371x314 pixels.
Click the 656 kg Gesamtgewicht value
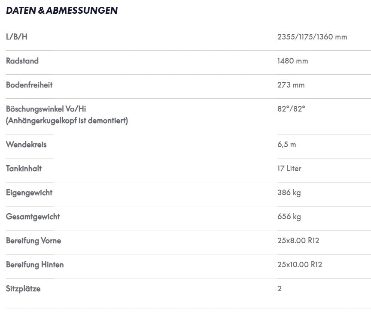point(289,217)
